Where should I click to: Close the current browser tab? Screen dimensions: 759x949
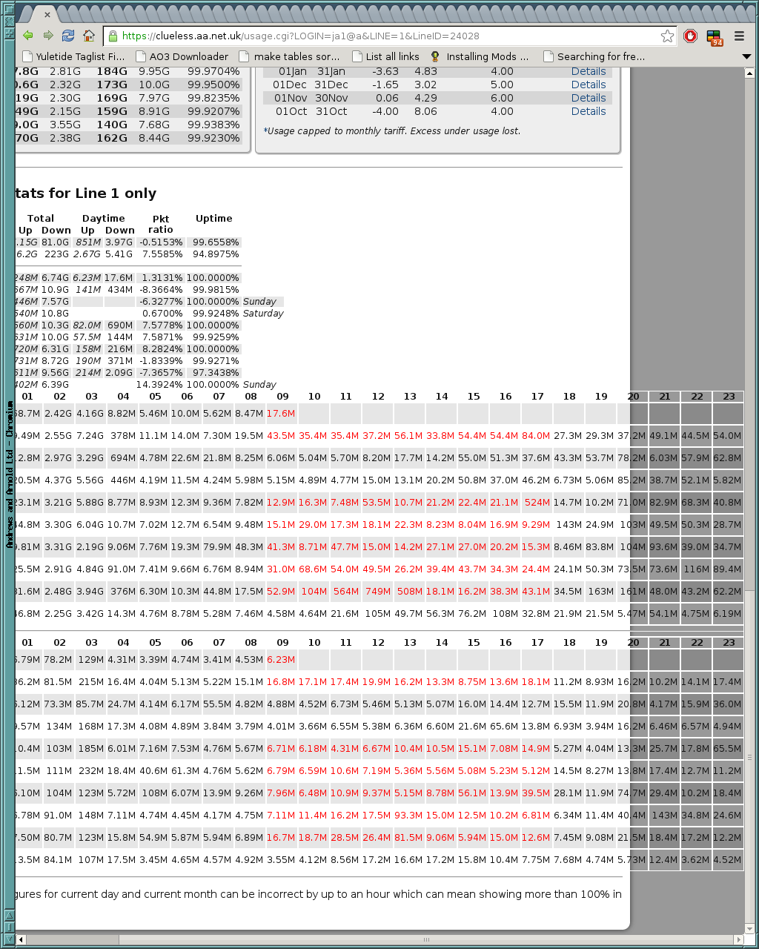47,14
